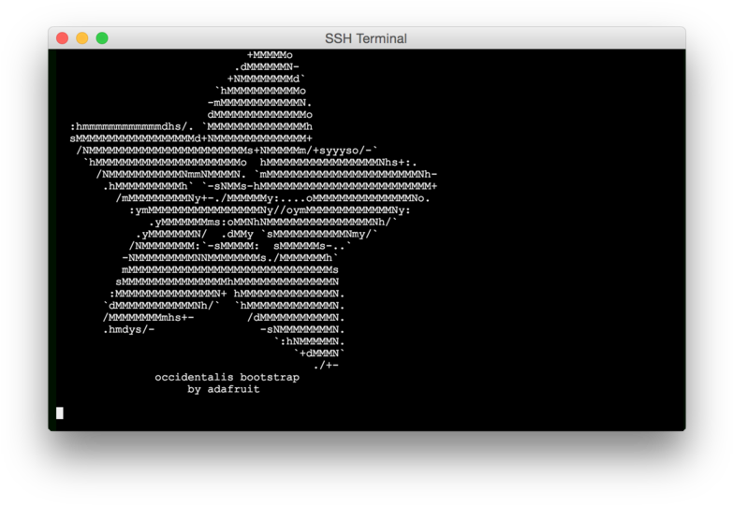
Task: Click the SSH Terminal window title
Action: [366, 38]
